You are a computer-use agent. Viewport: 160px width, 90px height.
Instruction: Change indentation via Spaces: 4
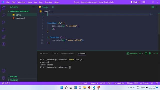[94, 83]
